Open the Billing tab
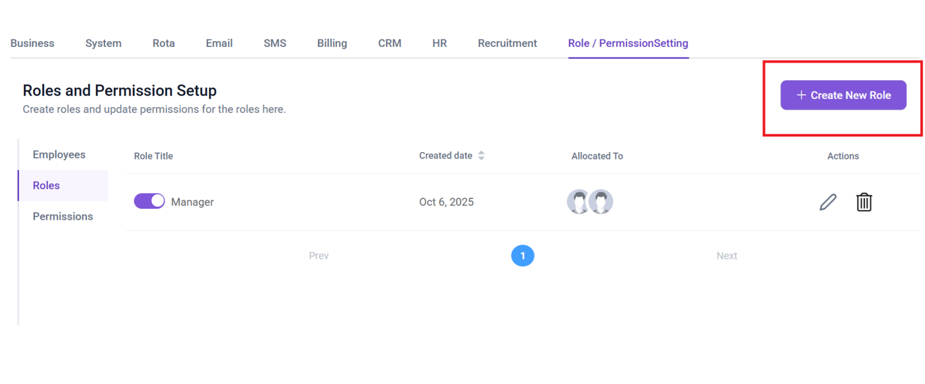Screen dimensions: 925x384 point(332,44)
